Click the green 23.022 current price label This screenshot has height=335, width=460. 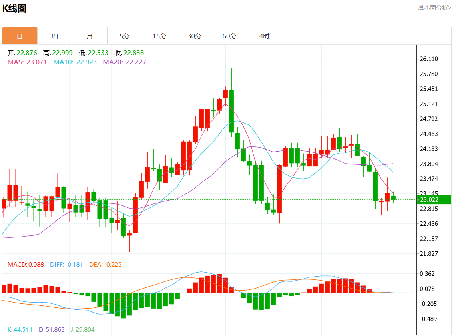434,200
